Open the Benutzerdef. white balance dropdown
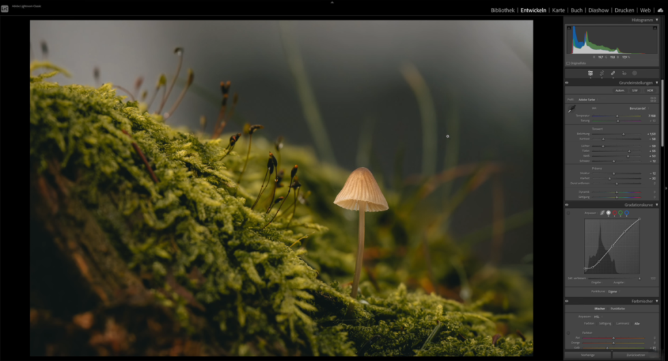 (639, 108)
